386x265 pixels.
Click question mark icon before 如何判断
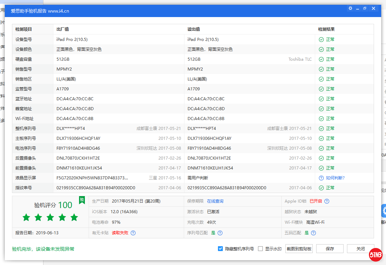321,178
